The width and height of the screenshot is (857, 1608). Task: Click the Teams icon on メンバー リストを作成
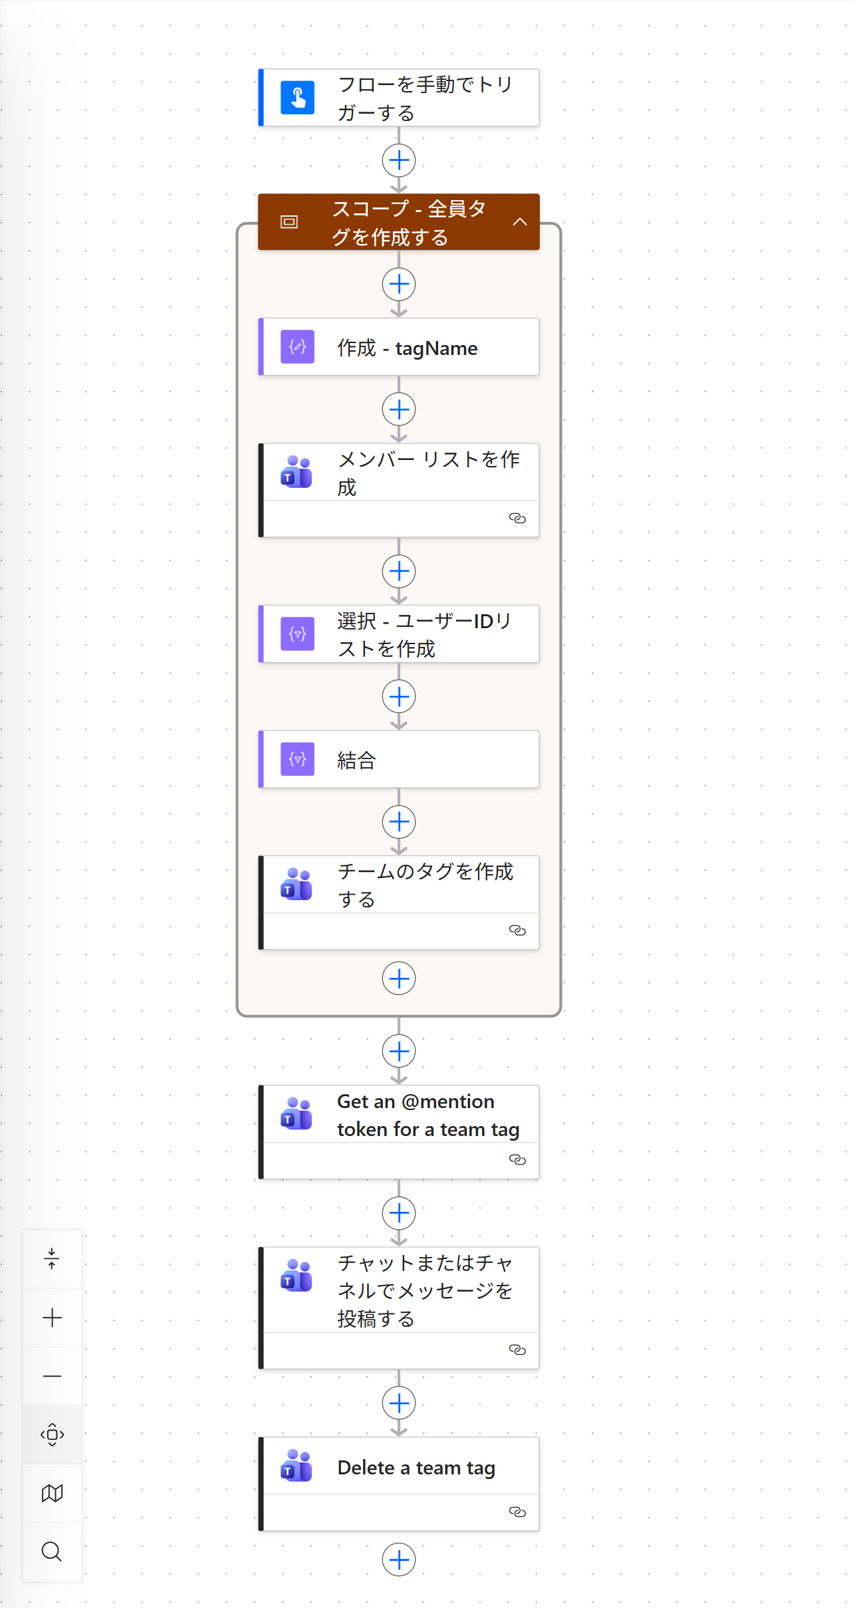coord(297,472)
